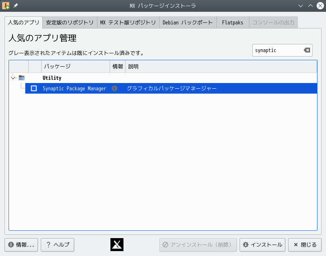Open 安定版のリポジトリ tab
Screen dimensions: 326x256
(70, 22)
